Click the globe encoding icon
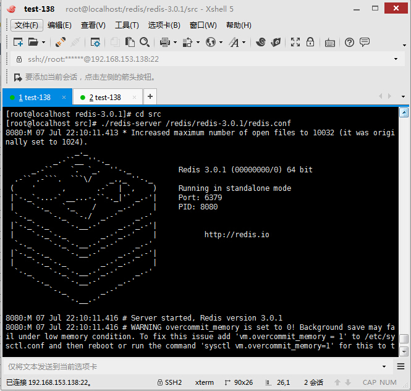 coord(211,42)
